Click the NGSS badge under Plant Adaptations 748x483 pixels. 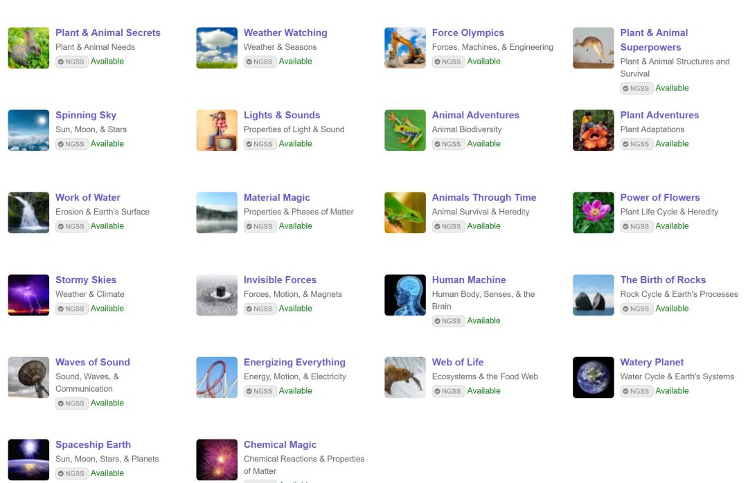tap(636, 144)
